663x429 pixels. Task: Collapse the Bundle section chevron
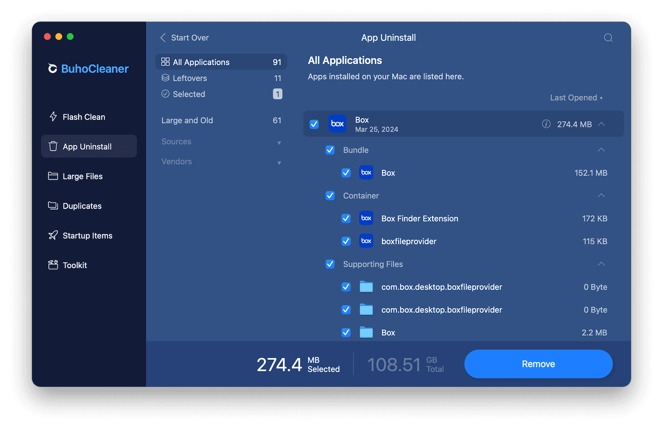(601, 150)
